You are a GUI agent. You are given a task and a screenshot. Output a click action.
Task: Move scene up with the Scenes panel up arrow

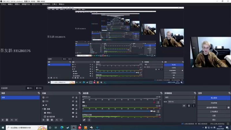(12, 120)
